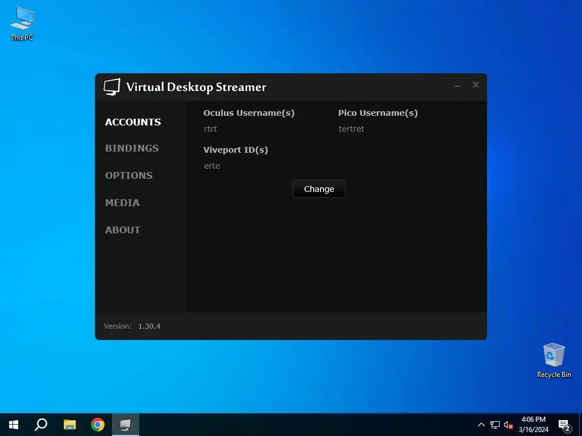The width and height of the screenshot is (582, 436).
Task: Open the ACCOUNTS section
Action: tap(133, 122)
